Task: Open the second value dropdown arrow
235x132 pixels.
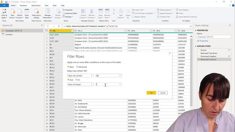Action: coord(120,84)
